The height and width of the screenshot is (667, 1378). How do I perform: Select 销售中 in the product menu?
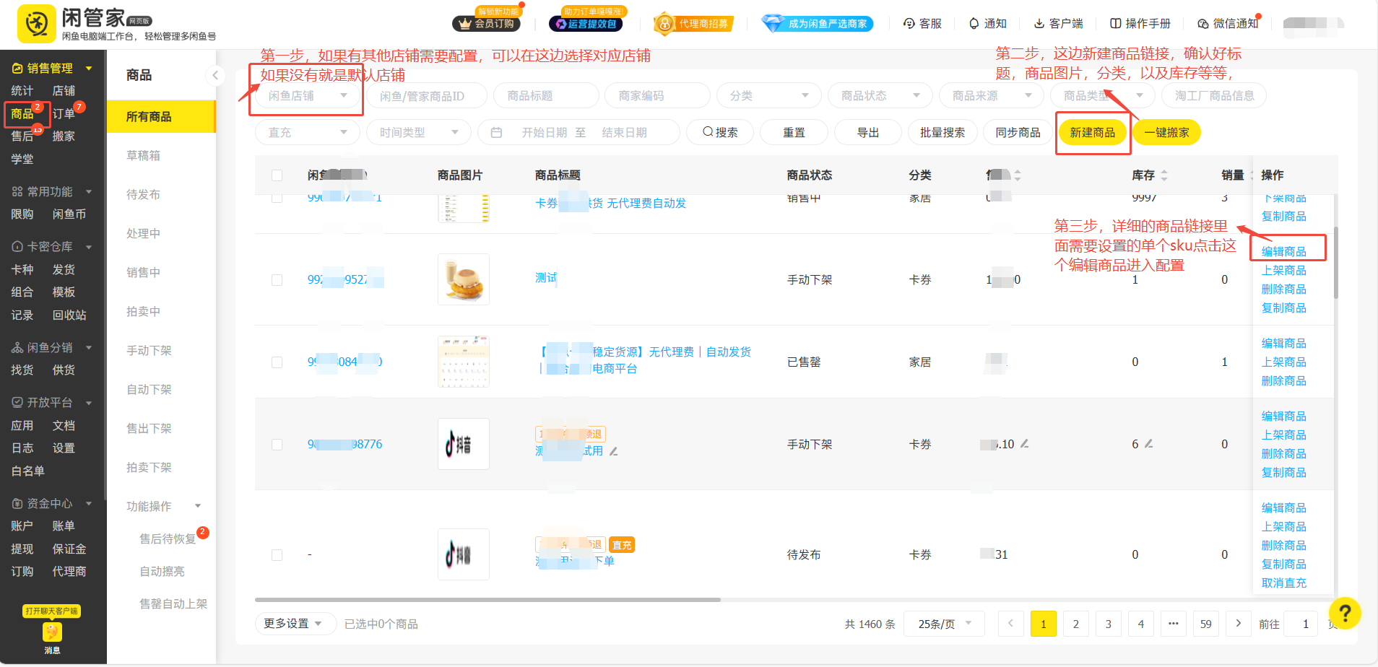pyautogui.click(x=143, y=273)
